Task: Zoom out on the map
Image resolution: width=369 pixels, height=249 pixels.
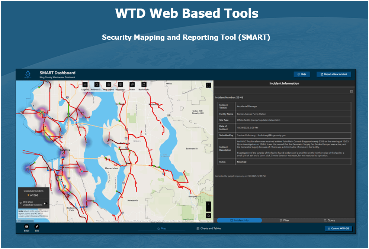Action: tap(209, 209)
